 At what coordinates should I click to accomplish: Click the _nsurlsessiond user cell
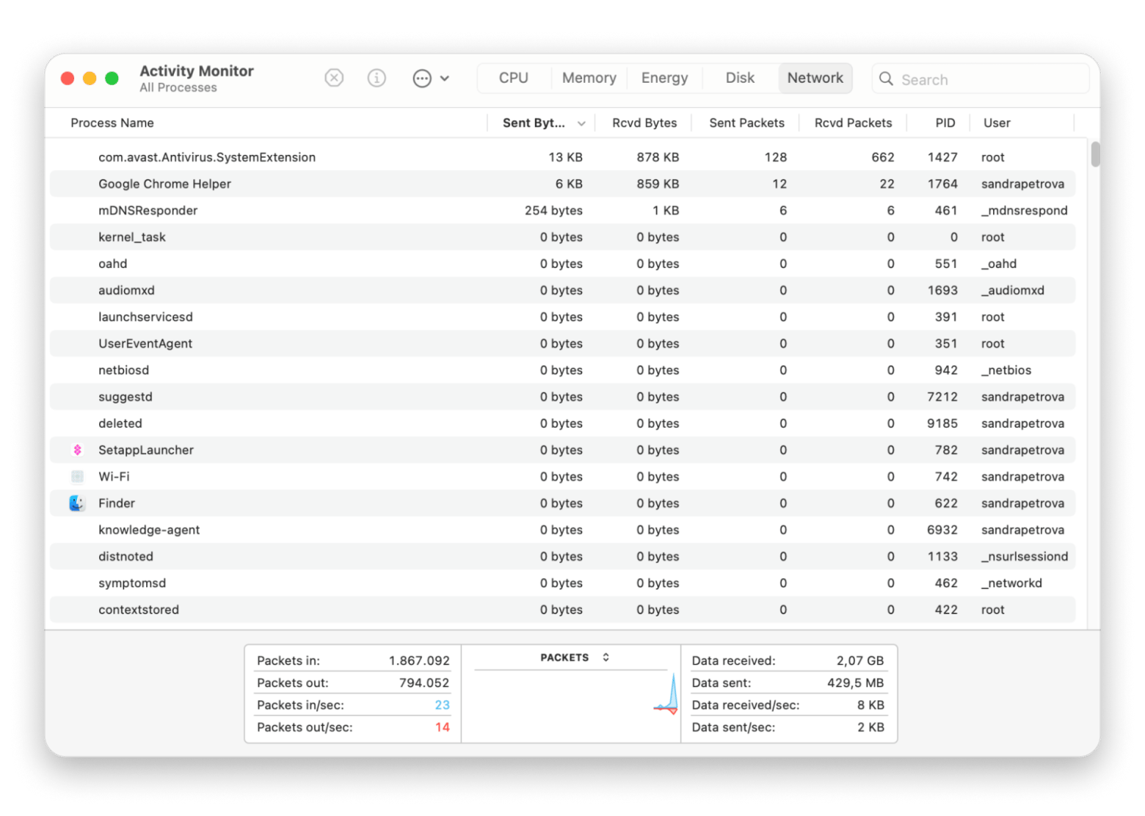point(1025,556)
